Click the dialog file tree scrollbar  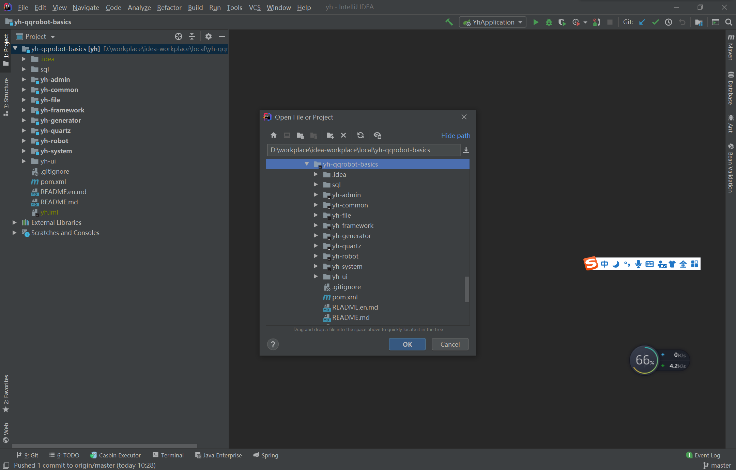pos(467,289)
